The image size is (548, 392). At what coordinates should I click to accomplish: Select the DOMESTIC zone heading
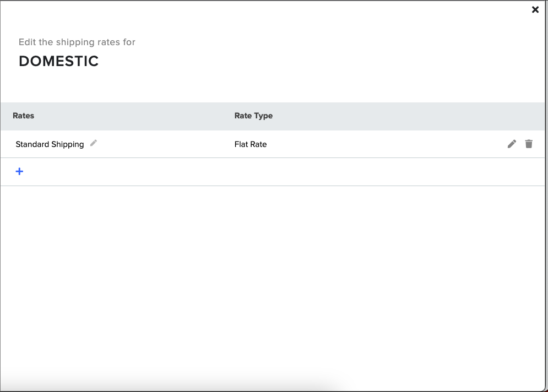pyautogui.click(x=59, y=61)
